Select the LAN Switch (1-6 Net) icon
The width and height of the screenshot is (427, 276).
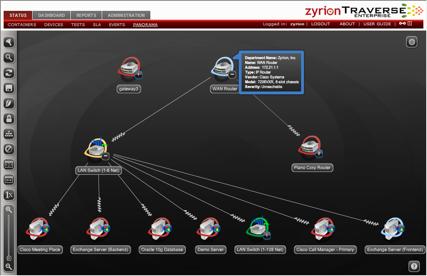(x=96, y=148)
